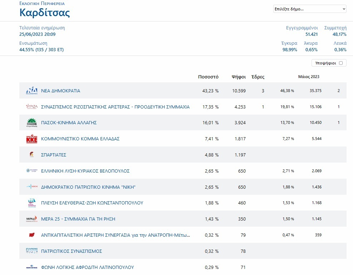Click the 16,01 % percentage cell

point(211,122)
